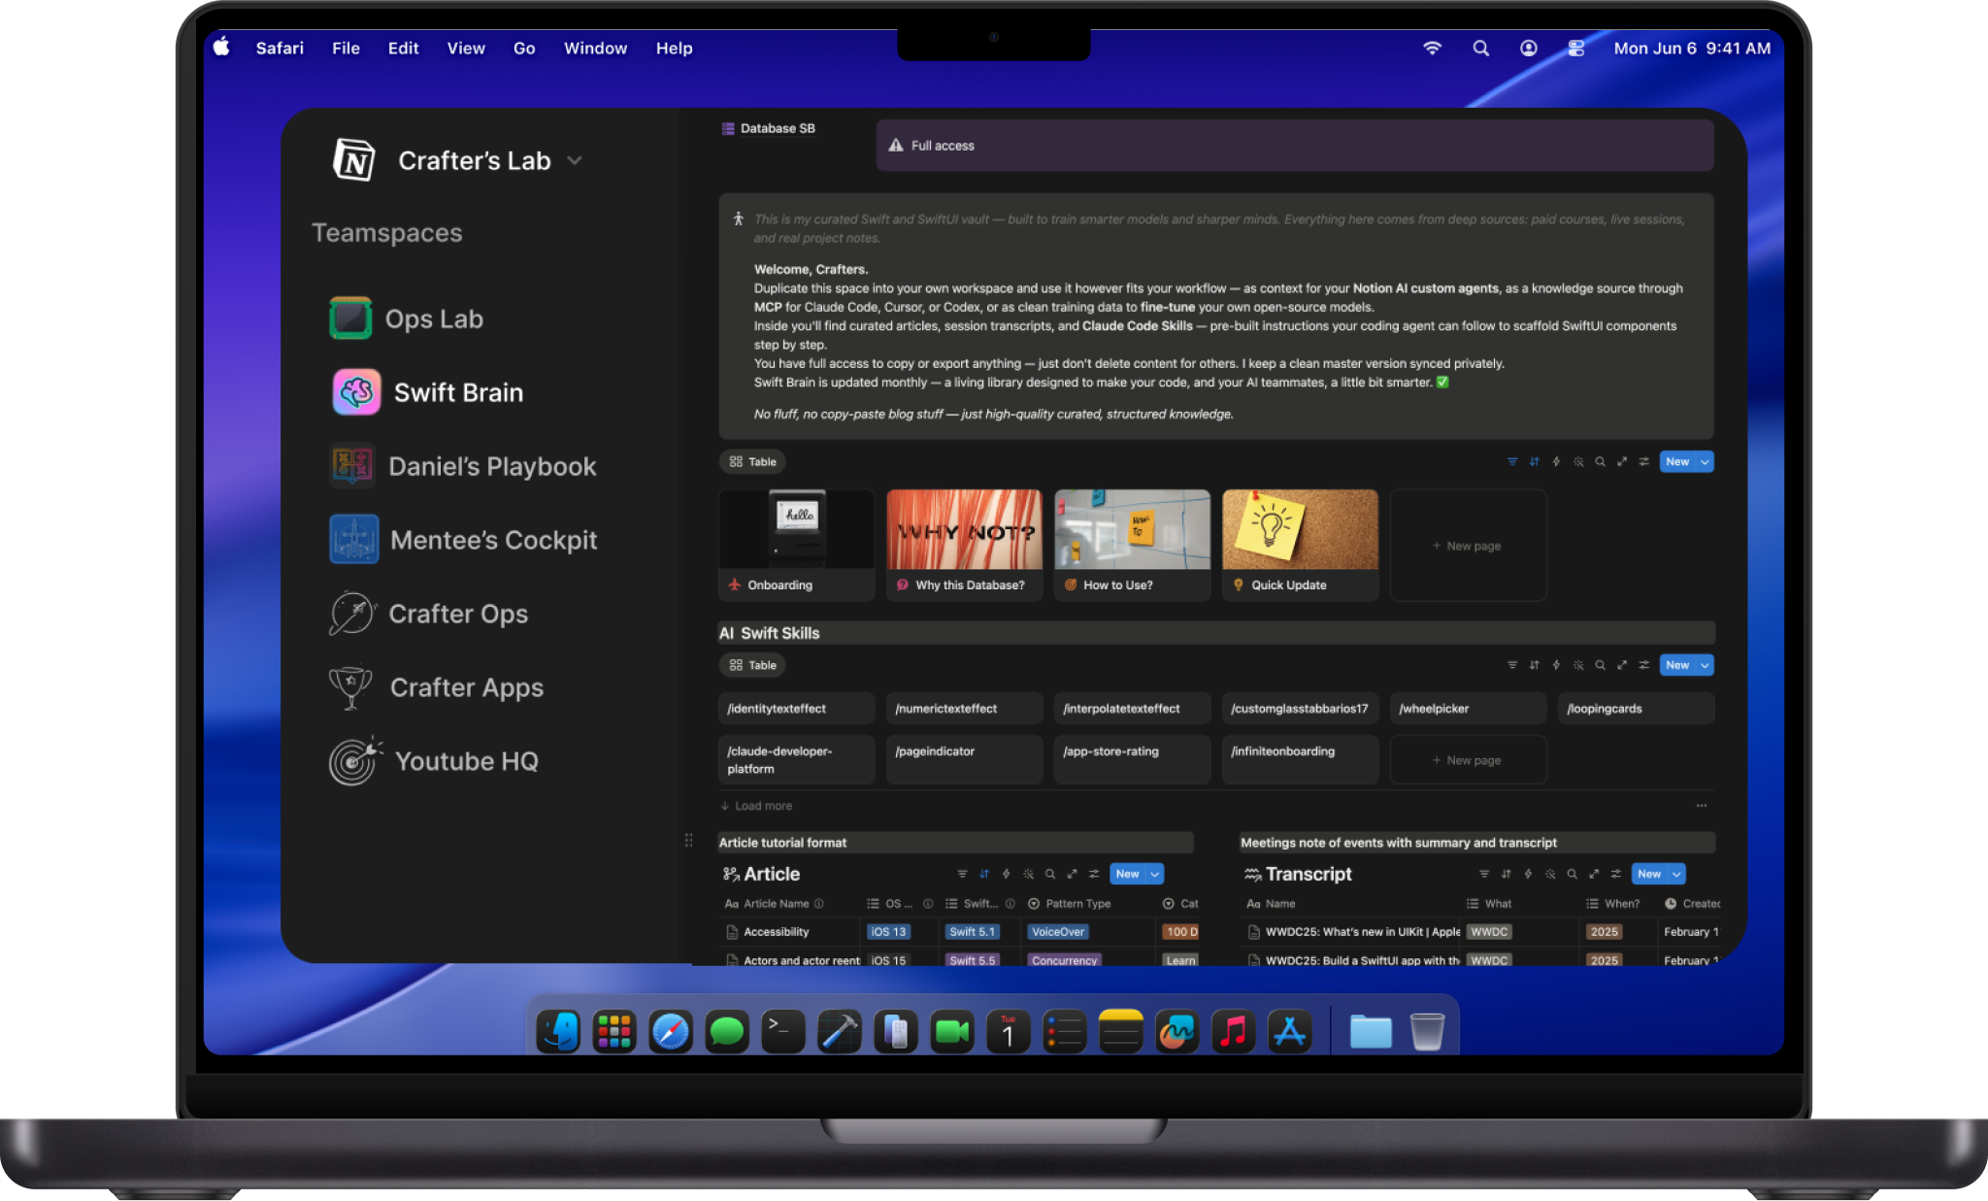Open Mentee's Cockpit teamspace

[463, 540]
